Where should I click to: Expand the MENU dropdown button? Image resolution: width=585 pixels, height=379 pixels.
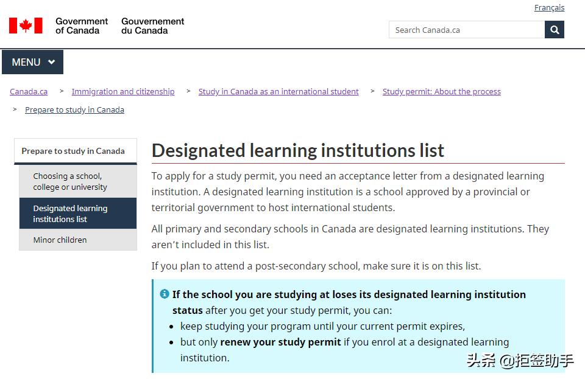click(x=32, y=62)
